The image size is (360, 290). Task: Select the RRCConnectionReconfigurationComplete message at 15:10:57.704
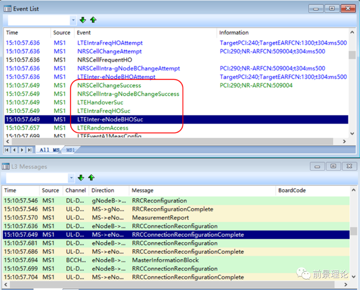tap(176, 277)
